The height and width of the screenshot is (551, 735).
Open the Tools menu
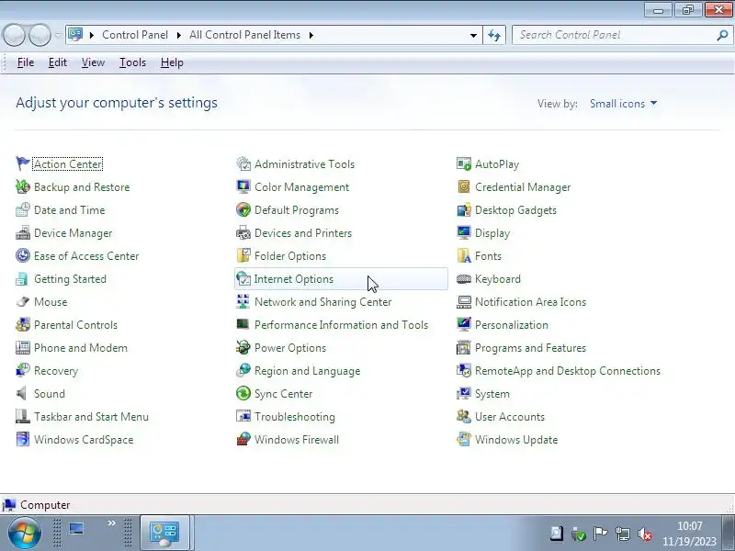point(132,62)
